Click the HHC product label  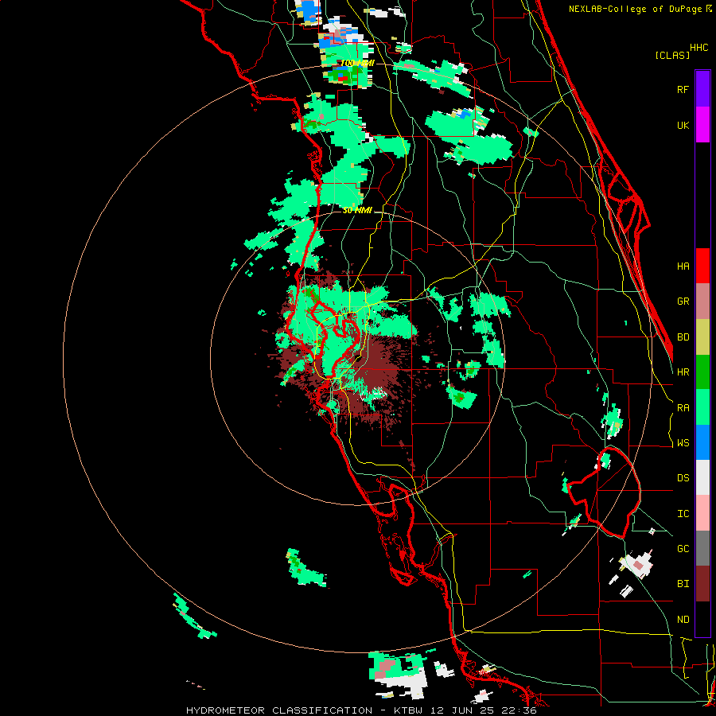[699, 48]
